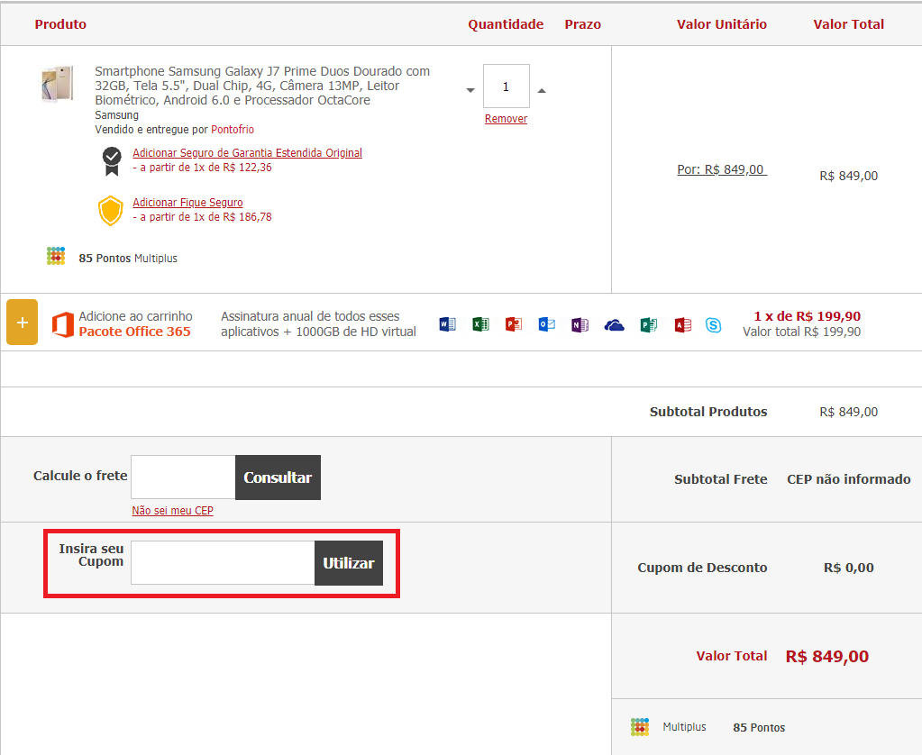922x755 pixels.
Task: Add Office 365 with the plus button
Action: (22, 322)
